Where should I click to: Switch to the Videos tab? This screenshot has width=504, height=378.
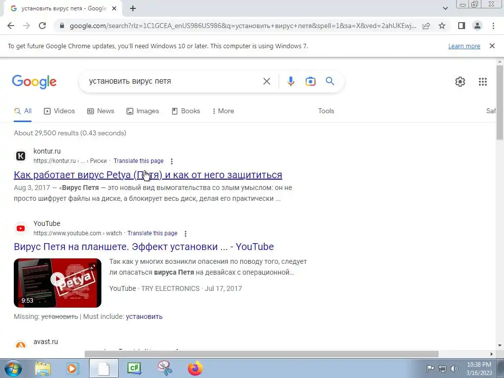60,111
